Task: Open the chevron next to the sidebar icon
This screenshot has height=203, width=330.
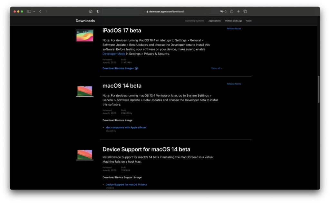Action: [x=34, y=11]
